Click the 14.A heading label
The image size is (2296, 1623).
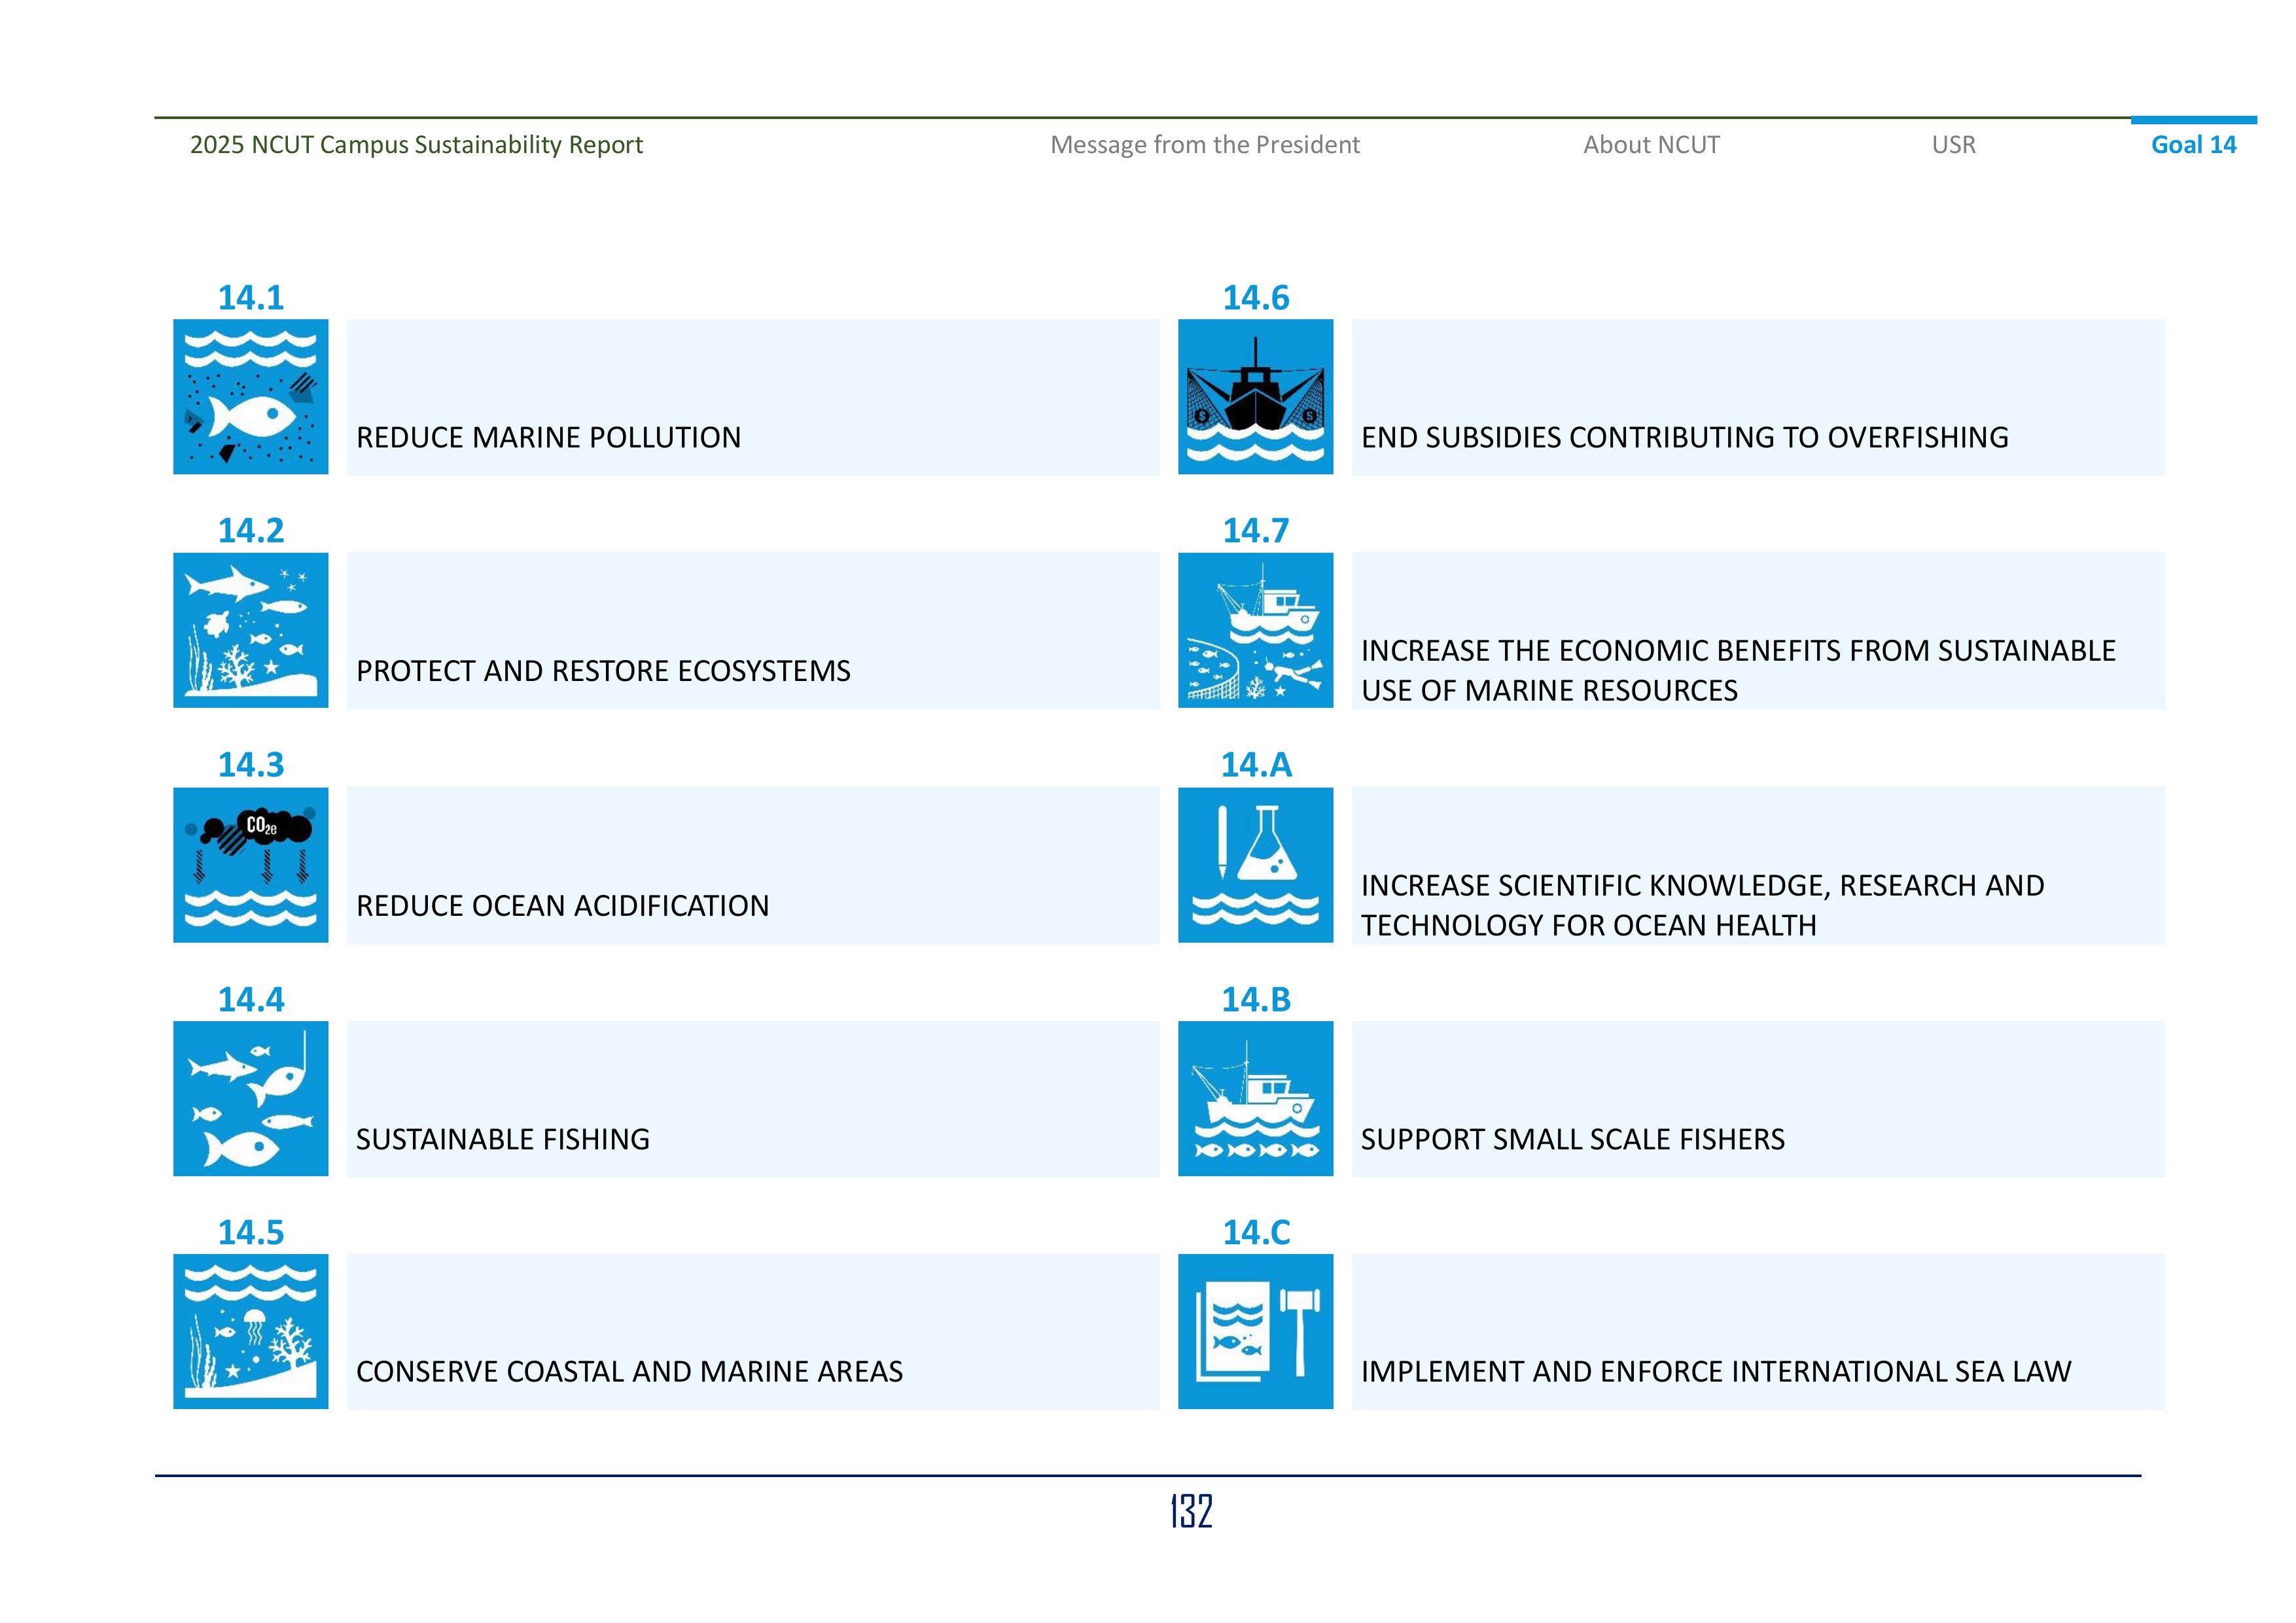[x=1256, y=765]
